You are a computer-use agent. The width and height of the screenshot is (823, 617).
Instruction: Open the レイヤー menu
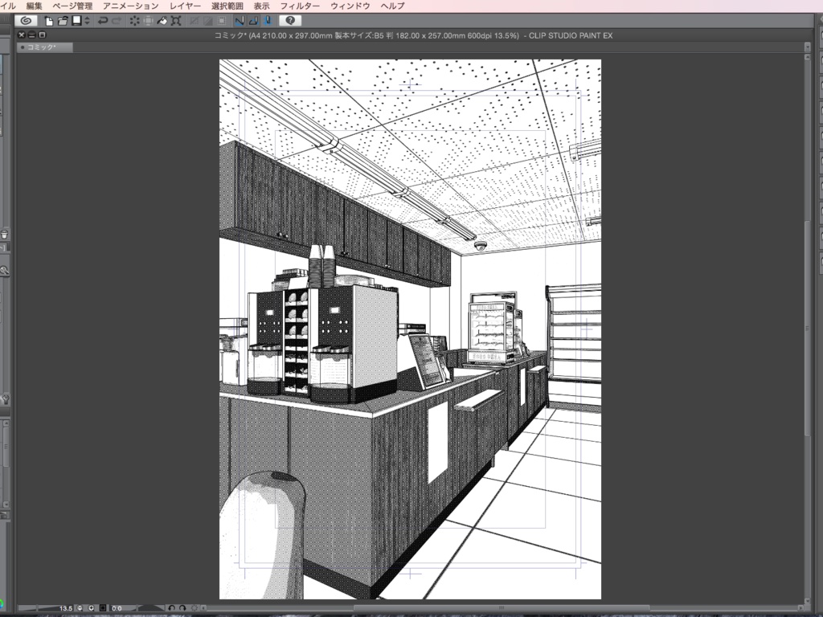point(185,6)
